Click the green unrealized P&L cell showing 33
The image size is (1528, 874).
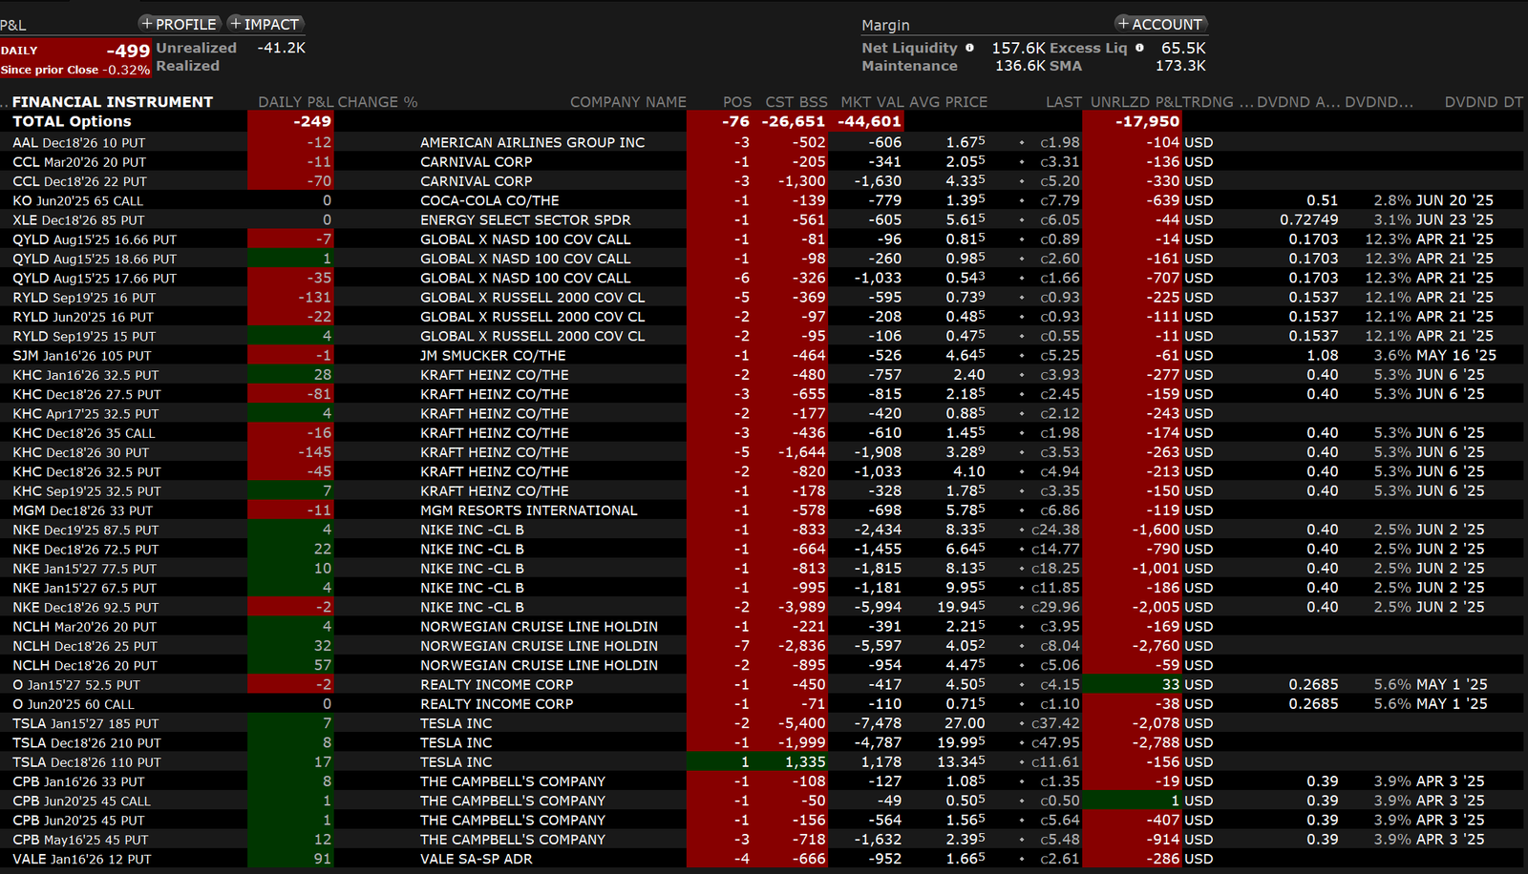[1133, 684]
